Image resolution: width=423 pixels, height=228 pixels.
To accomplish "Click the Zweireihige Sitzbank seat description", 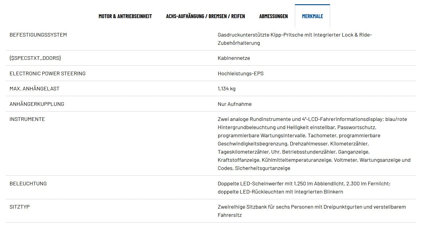I will pyautogui.click(x=312, y=211).
